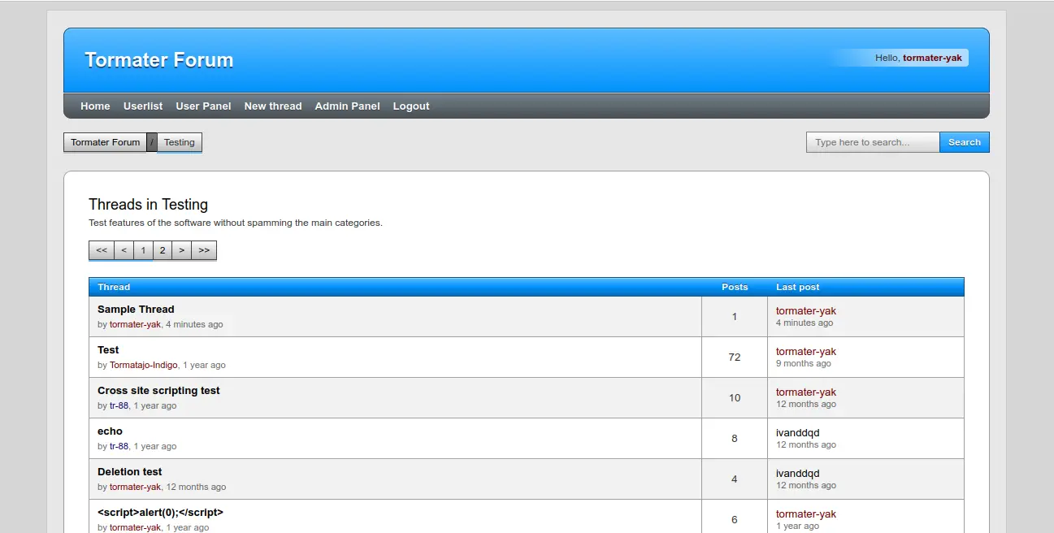This screenshot has width=1054, height=533.
Task: Go to first page using << button
Action: point(102,250)
